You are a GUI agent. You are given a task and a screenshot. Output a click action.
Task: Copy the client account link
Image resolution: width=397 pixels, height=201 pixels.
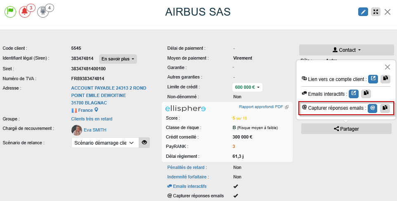(385, 79)
